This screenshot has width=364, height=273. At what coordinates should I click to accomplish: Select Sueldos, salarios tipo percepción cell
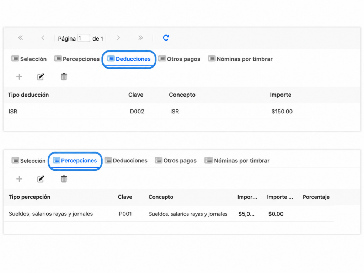click(51, 214)
